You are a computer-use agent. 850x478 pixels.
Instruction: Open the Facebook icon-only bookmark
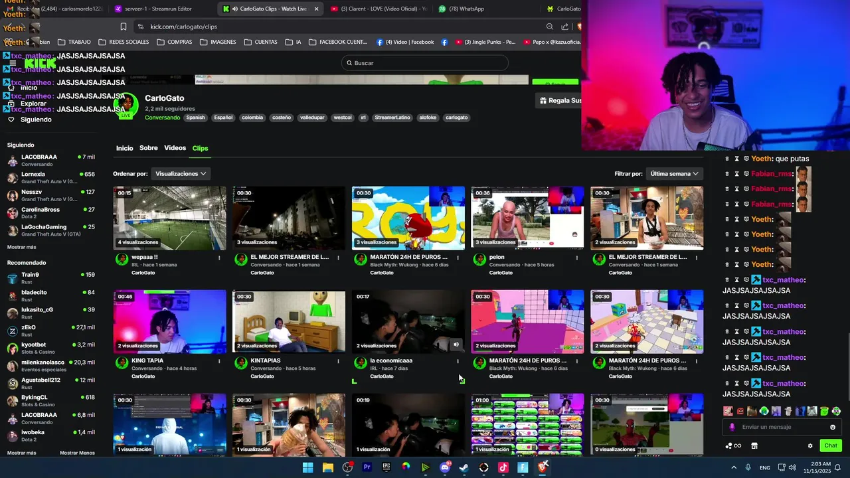(x=444, y=42)
